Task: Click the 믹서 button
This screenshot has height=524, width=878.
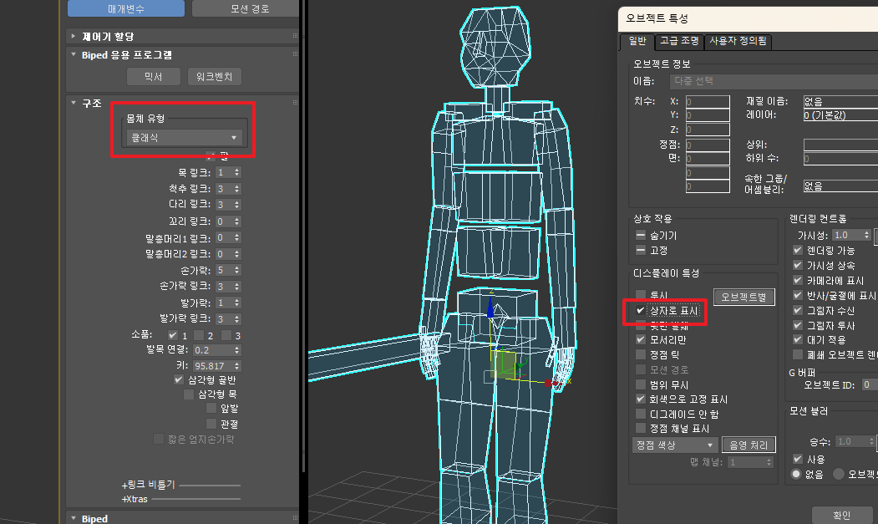Action: click(x=154, y=77)
